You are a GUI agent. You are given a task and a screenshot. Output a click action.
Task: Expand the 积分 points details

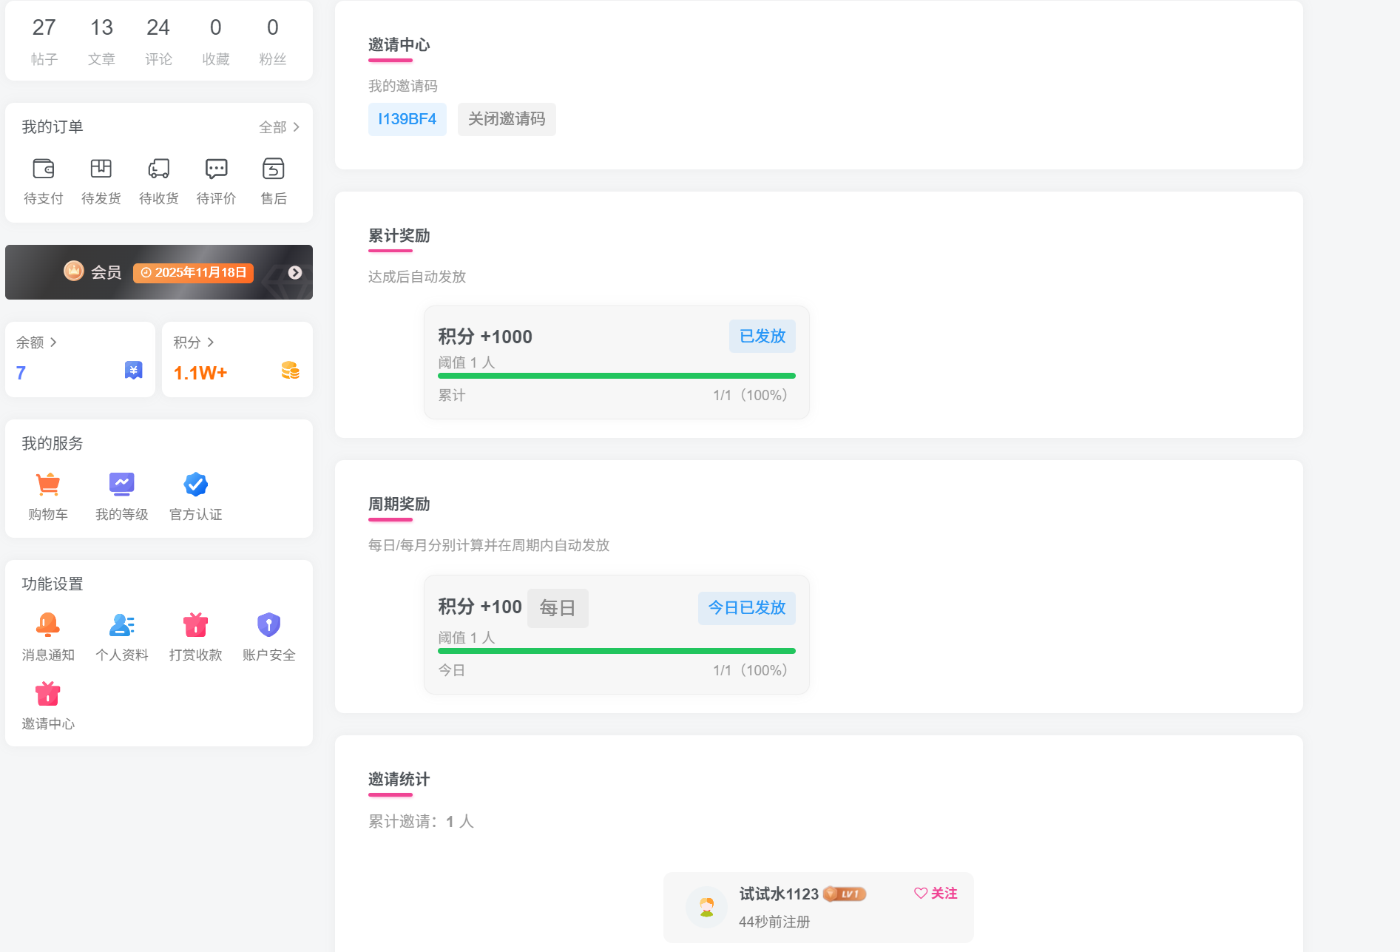(x=194, y=342)
